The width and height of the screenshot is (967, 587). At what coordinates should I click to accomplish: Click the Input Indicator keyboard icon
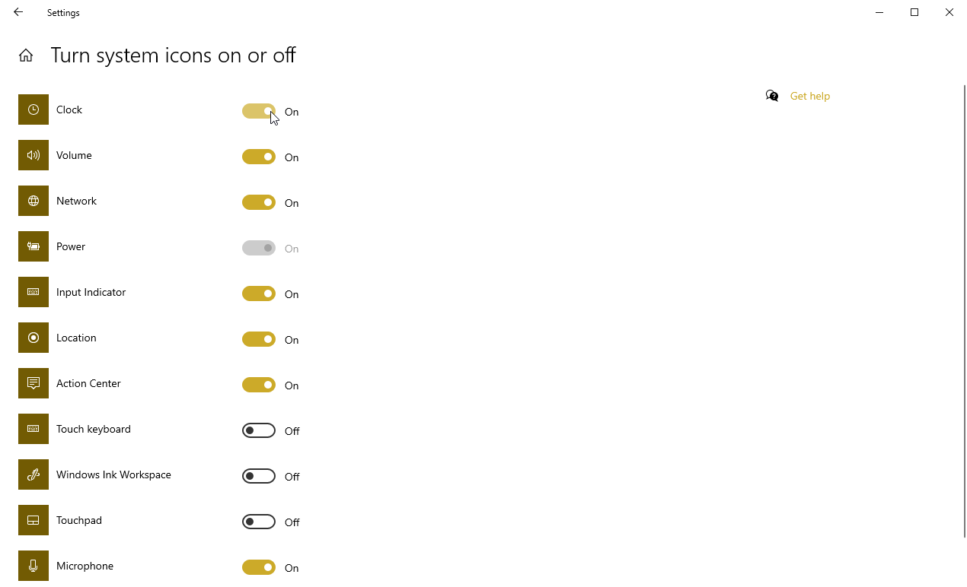[34, 292]
